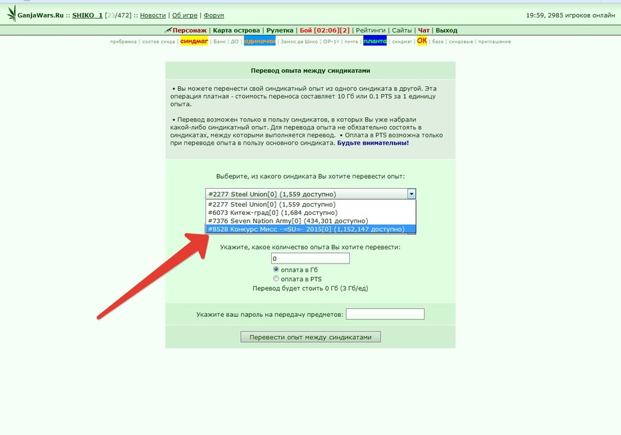Image resolution: width=621 pixels, height=435 pixels.
Task: Click Выход to log out
Action: tap(446, 31)
